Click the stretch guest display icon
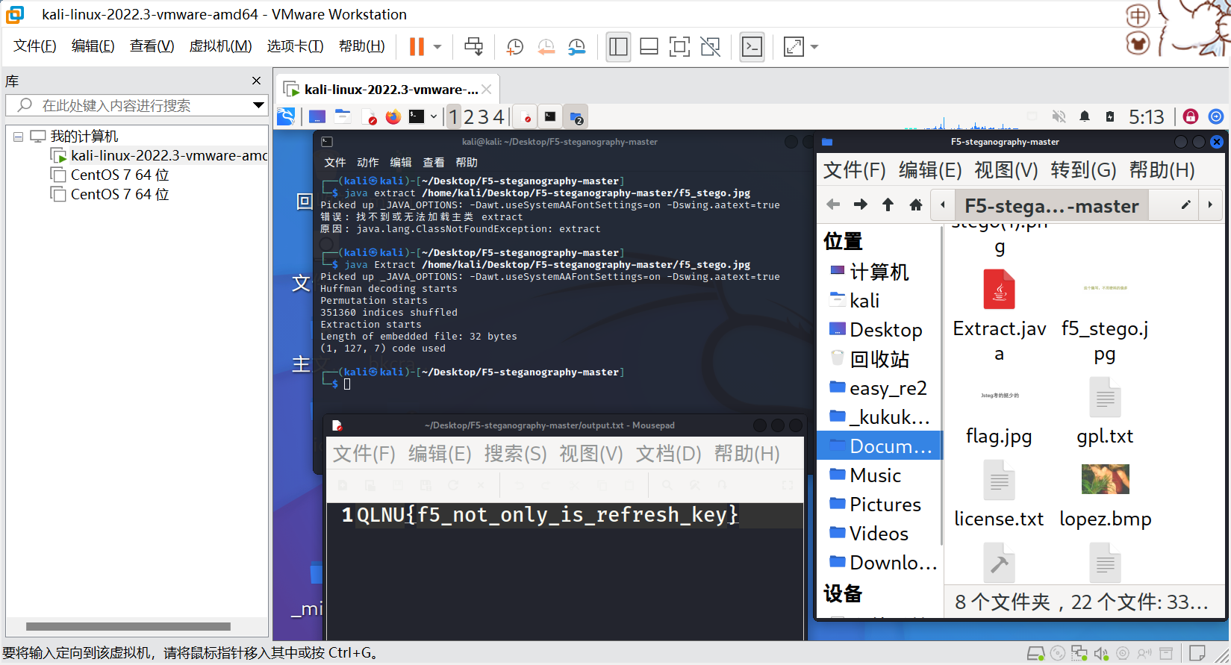The width and height of the screenshot is (1231, 665). [x=794, y=46]
